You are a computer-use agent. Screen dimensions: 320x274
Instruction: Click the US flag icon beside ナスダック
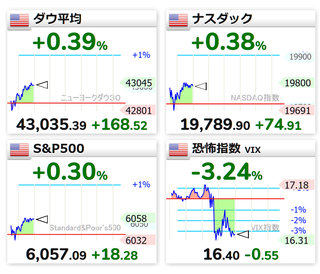[x=178, y=20]
